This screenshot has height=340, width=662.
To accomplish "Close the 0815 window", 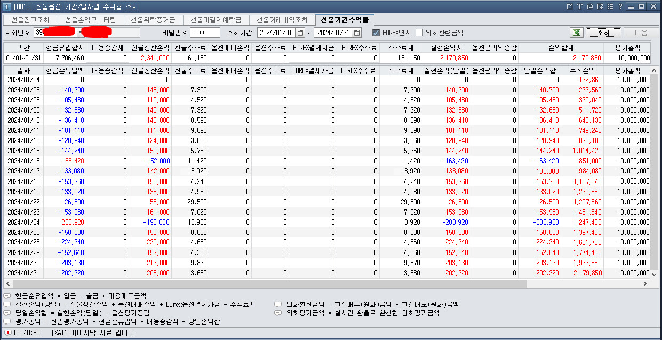I will point(652,6).
